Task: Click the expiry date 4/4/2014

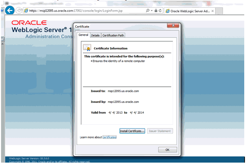Action: (137, 113)
